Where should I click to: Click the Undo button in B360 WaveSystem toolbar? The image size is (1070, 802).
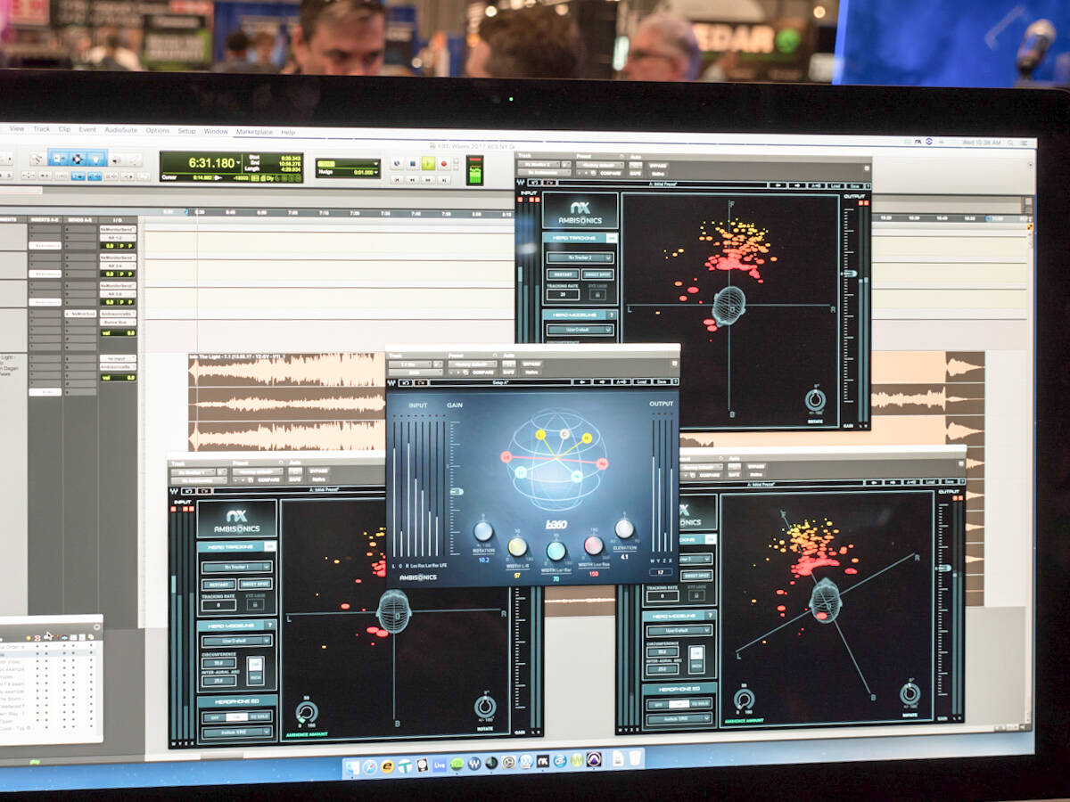click(x=405, y=382)
